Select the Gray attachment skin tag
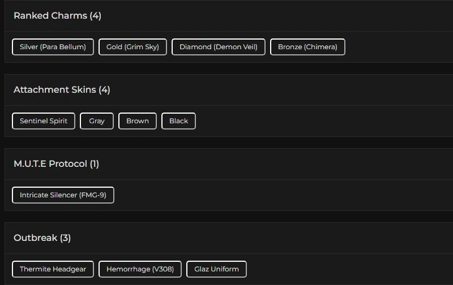Viewport: 453px width, 285px height. coord(97,121)
